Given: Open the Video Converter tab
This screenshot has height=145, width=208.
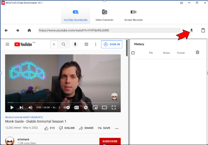Looking at the screenshot, I should click(104, 16).
